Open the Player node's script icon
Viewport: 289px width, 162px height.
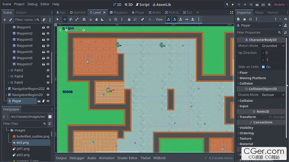[43, 101]
